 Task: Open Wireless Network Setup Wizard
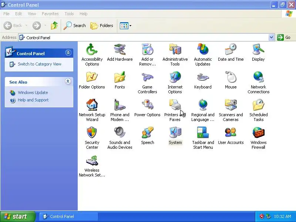coord(92,166)
